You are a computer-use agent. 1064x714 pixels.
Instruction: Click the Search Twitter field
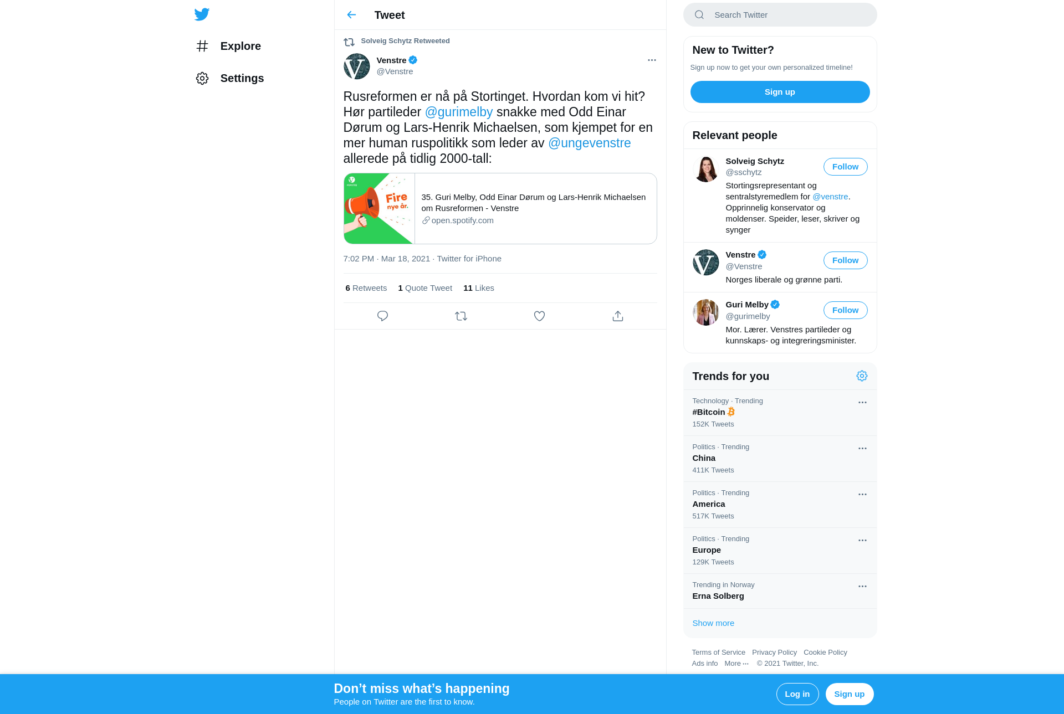780,15
